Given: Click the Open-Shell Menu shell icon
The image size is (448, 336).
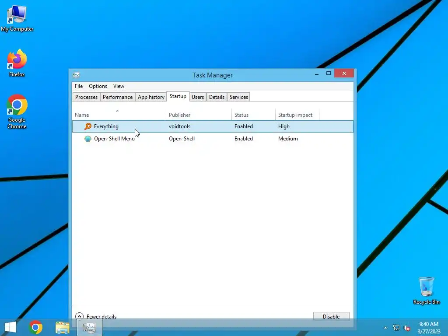Looking at the screenshot, I should 87,139.
